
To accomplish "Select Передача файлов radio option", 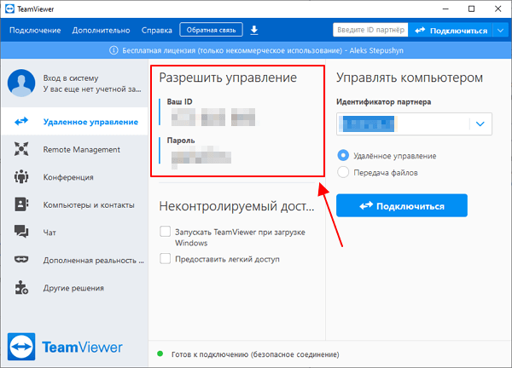I will point(343,172).
